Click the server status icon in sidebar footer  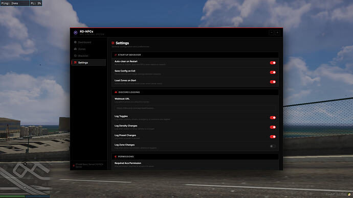(74, 165)
